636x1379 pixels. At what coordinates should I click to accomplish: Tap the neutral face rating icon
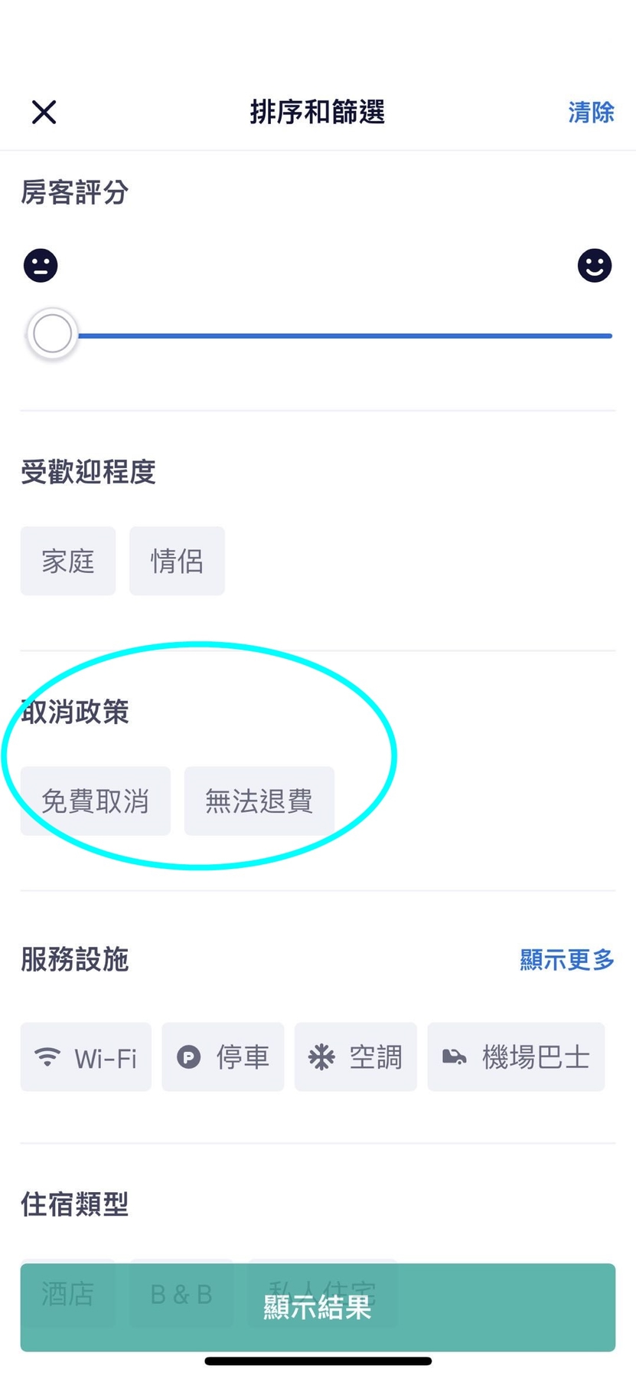[x=41, y=266]
